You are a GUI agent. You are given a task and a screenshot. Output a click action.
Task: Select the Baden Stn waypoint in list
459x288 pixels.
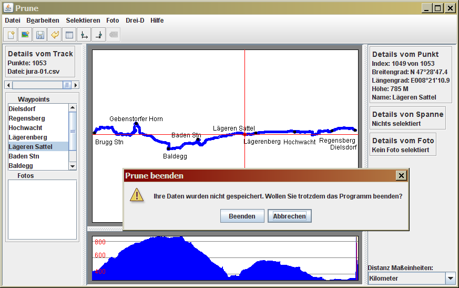[24, 156]
